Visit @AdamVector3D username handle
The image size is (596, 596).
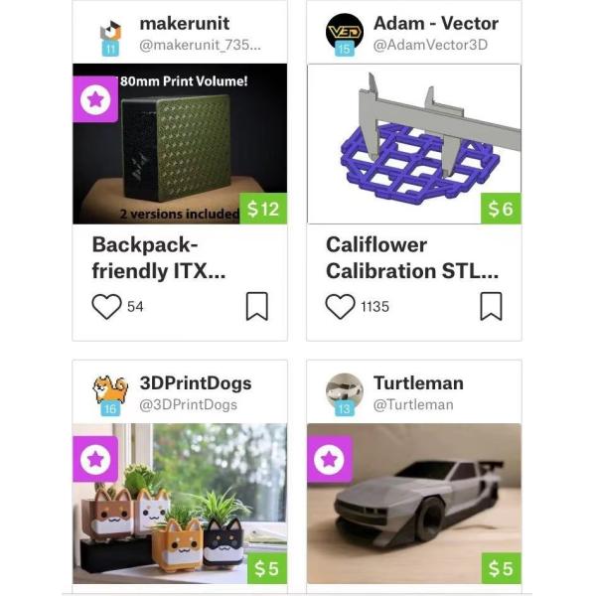430,45
